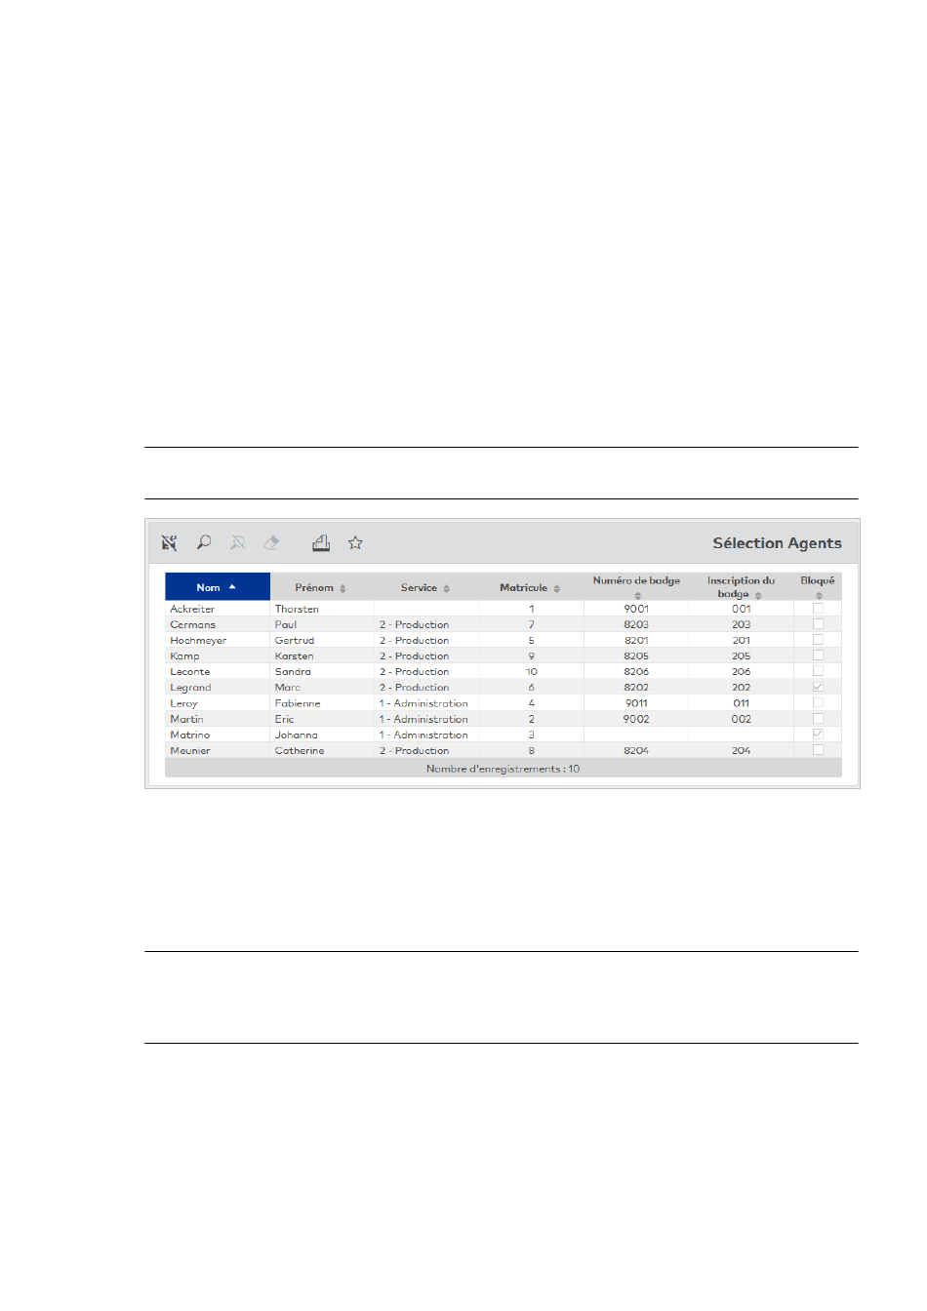This screenshot has height=1311, width=927.
Task: Sort by Inscription du badge column
Action: click(741, 587)
